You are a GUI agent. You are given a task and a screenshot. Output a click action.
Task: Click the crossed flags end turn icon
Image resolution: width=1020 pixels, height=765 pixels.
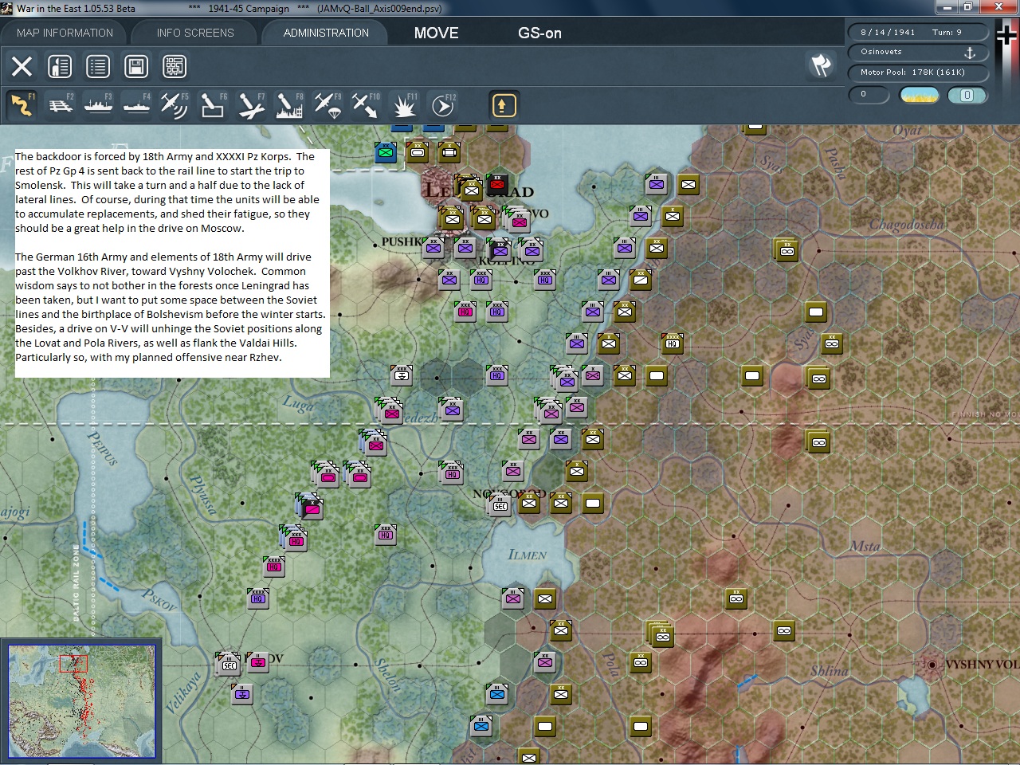pyautogui.click(x=821, y=65)
